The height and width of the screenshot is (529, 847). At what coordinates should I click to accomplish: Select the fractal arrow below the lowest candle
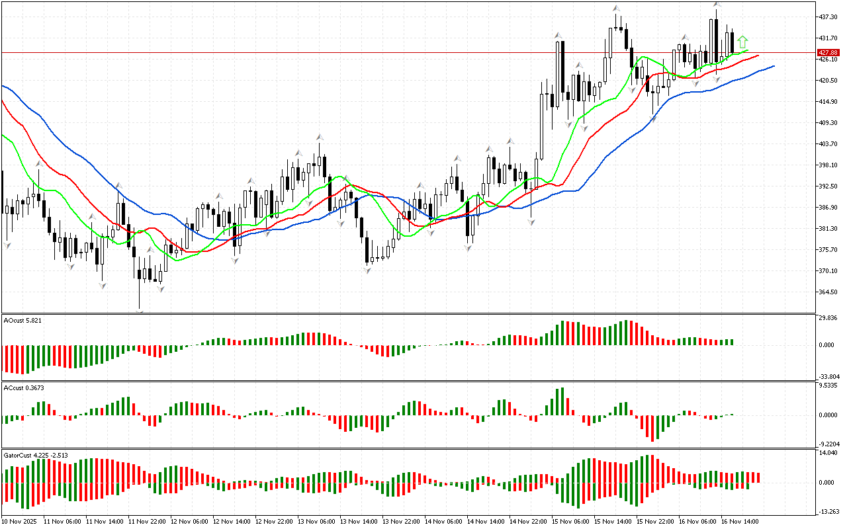[x=140, y=311]
